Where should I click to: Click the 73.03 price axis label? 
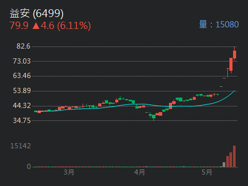[22, 61]
